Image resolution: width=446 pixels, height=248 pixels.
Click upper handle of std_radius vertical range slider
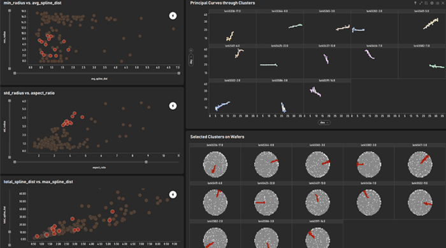10,100
